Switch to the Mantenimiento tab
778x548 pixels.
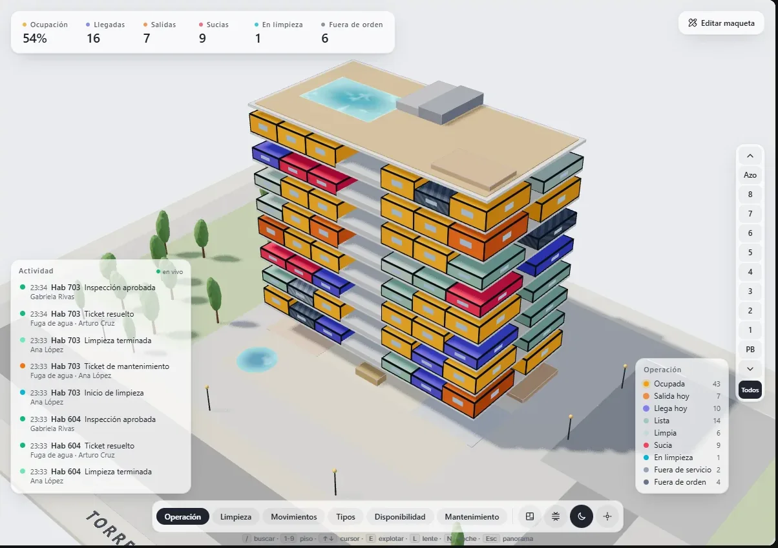(472, 517)
